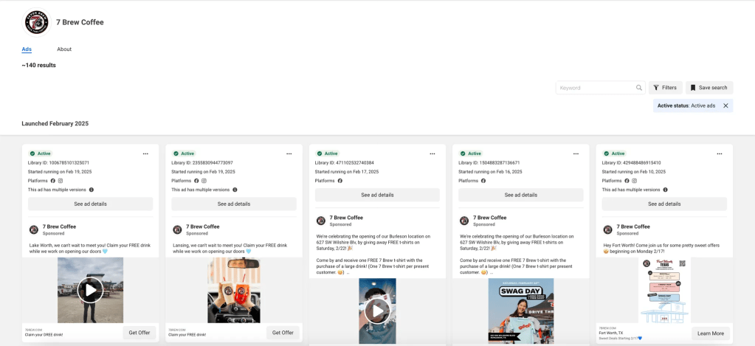Click the Save search button
Image resolution: width=755 pixels, height=346 pixels.
point(709,88)
